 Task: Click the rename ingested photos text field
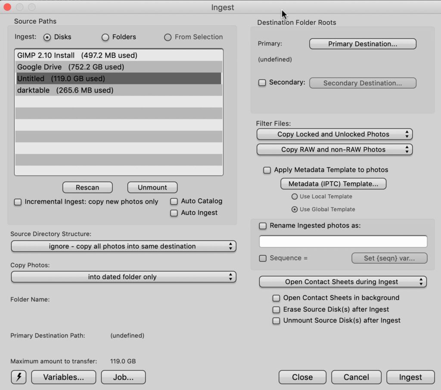pos(343,241)
